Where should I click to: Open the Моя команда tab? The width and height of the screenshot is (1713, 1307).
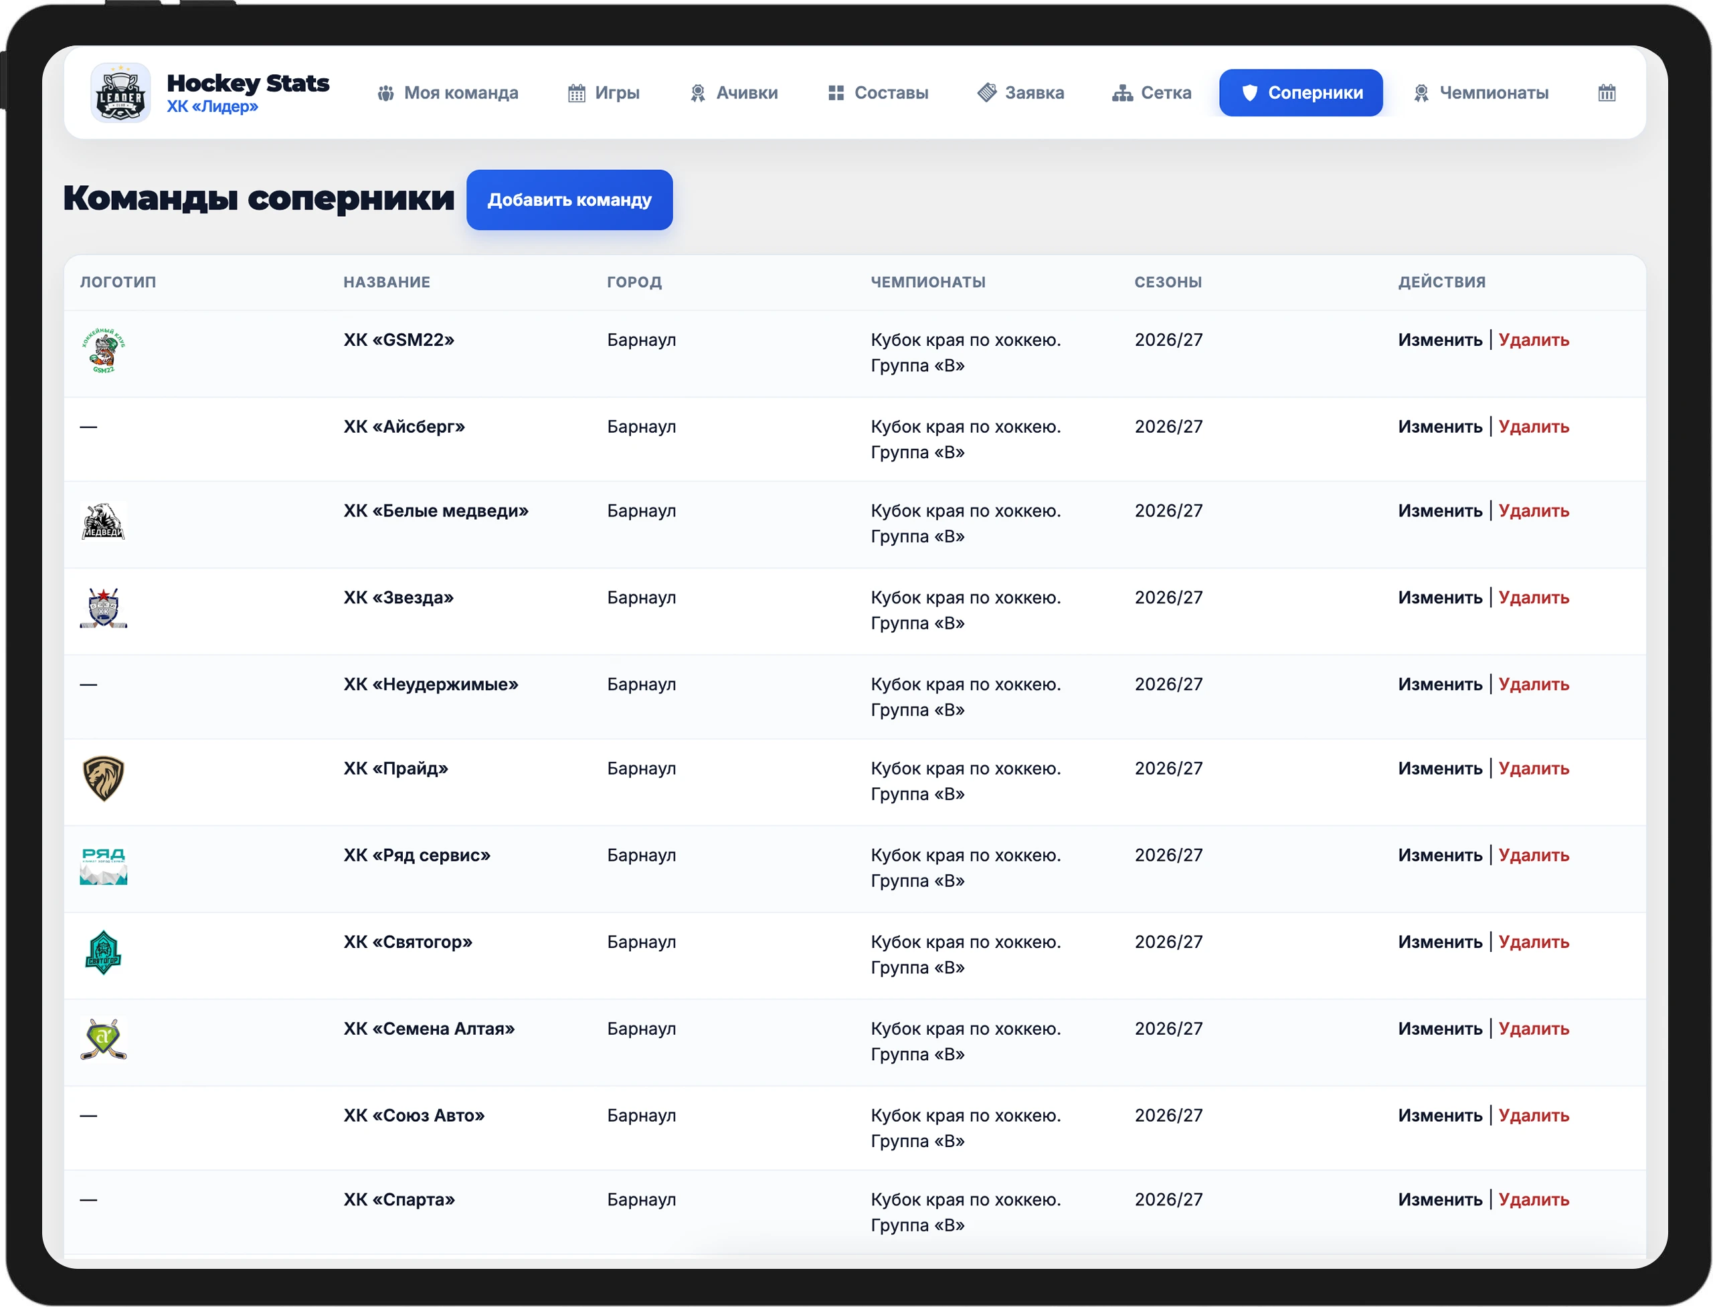448,92
